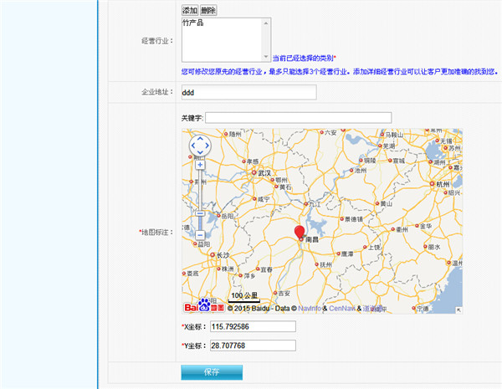Pan the map down with compass arrow
Screen dimensions: 502x389
coord(200,155)
